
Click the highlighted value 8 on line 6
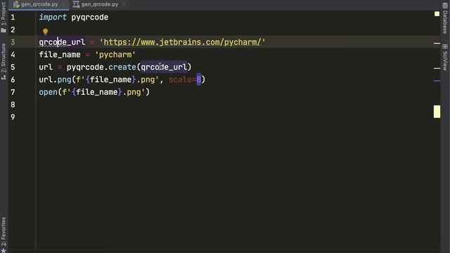pos(198,79)
